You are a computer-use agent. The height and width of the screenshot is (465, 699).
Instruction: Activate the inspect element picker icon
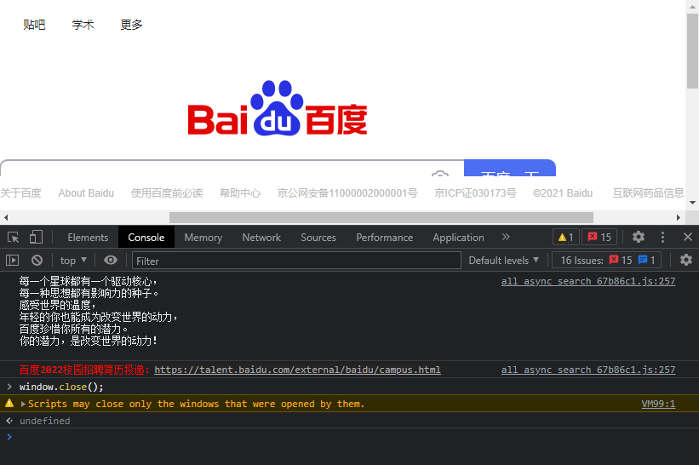[14, 237]
